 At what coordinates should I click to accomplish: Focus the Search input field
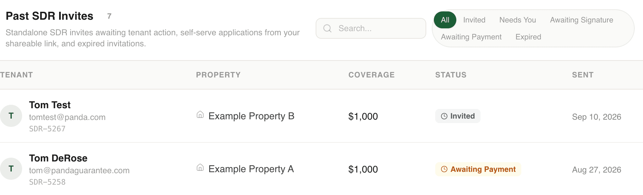[371, 28]
